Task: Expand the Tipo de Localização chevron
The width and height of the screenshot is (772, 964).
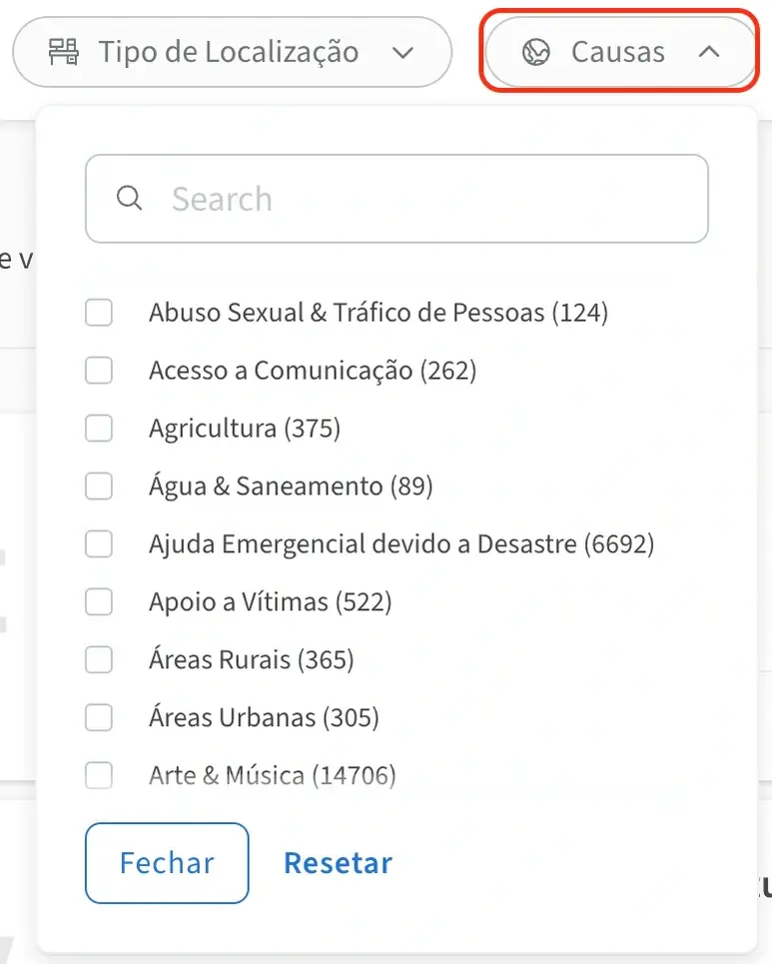Action: (x=402, y=52)
